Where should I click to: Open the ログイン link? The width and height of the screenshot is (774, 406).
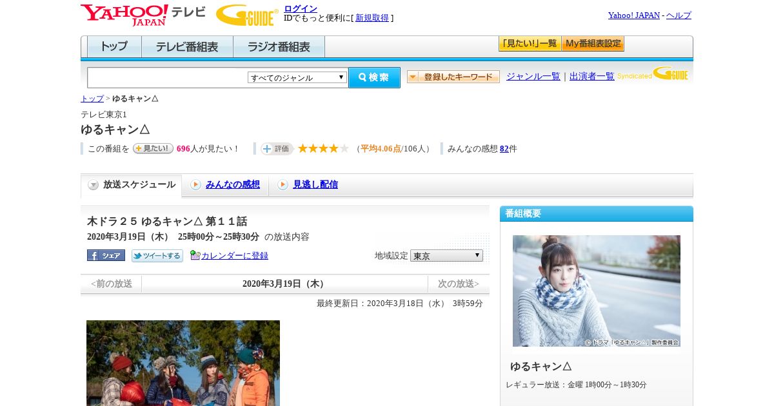[301, 8]
